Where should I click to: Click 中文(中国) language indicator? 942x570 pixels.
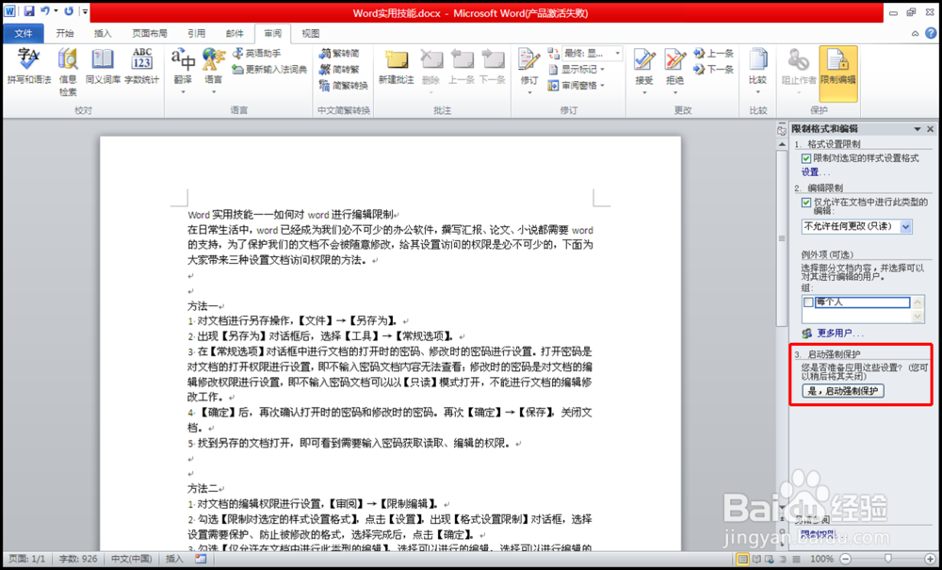[x=132, y=560]
